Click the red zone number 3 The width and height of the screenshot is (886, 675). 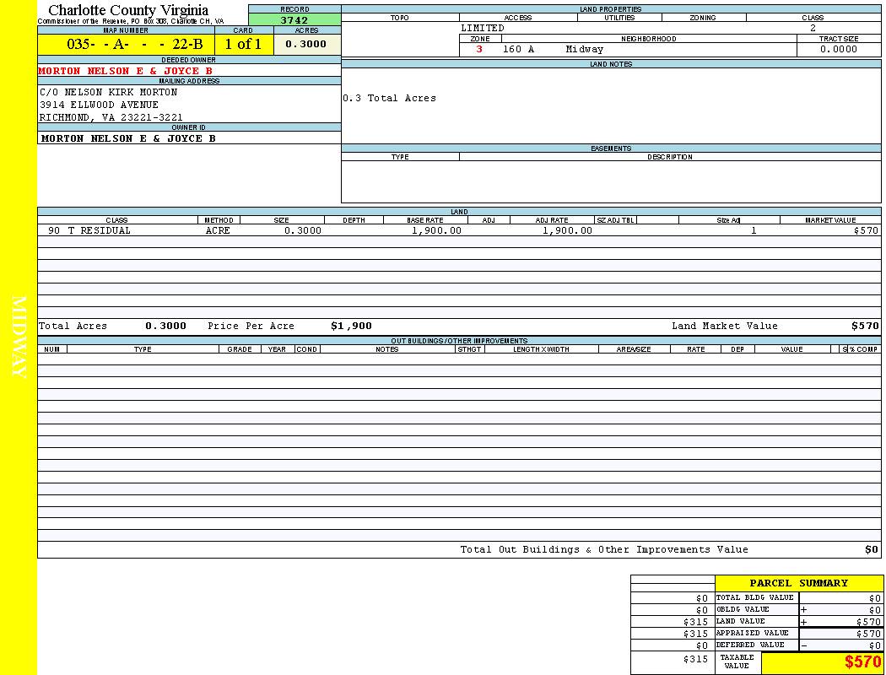click(479, 50)
